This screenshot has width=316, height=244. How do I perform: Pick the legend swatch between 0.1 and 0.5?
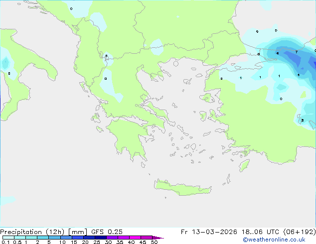tap(8, 238)
